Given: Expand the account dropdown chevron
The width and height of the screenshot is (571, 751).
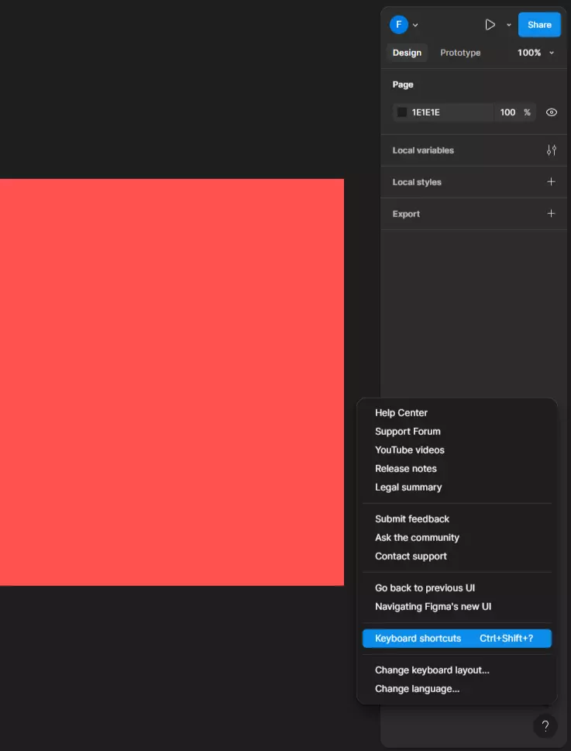Looking at the screenshot, I should point(415,25).
